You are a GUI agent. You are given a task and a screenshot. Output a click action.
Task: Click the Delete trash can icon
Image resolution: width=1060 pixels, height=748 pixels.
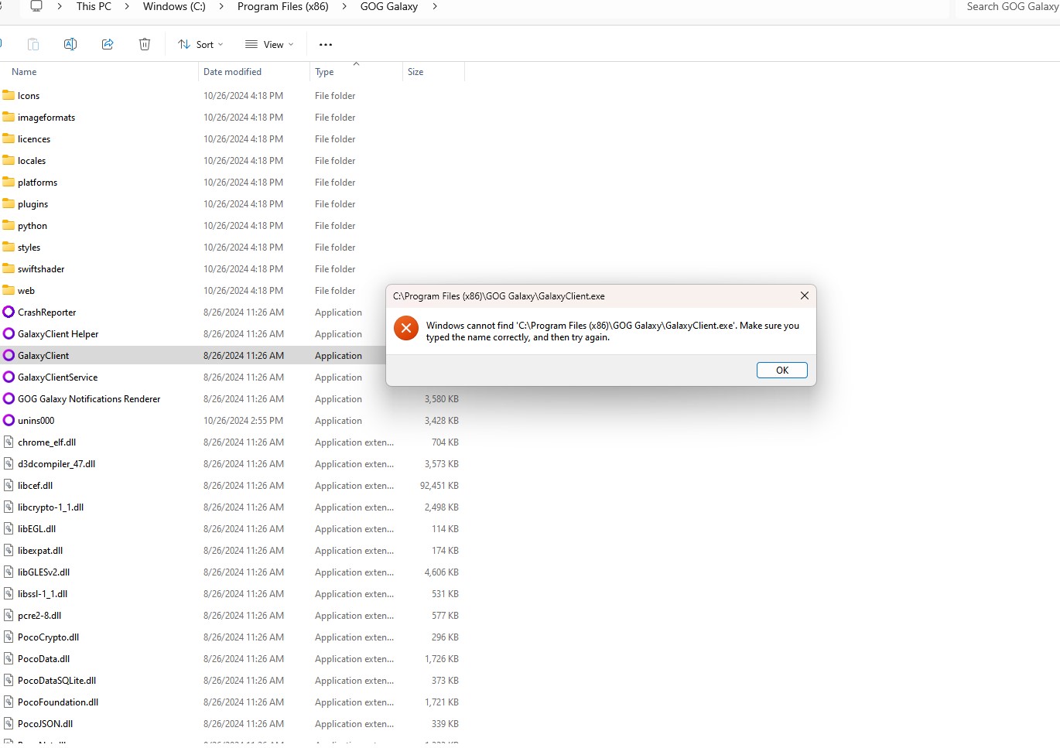click(145, 44)
